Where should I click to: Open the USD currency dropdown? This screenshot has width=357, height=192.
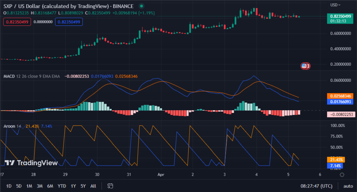click(335, 5)
